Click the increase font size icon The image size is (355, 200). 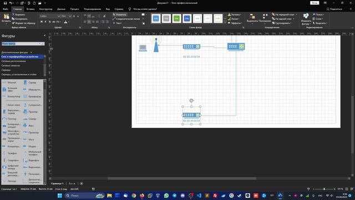click(x=74, y=16)
